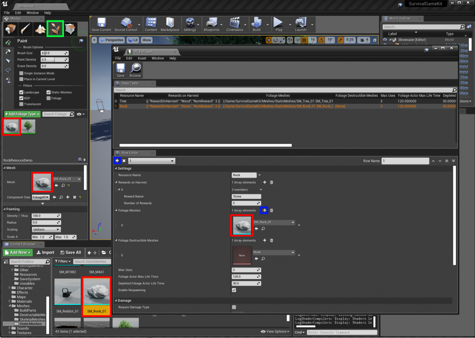The image size is (475, 338).
Task: Select the Paint mode brush icon
Action: pos(25,29)
